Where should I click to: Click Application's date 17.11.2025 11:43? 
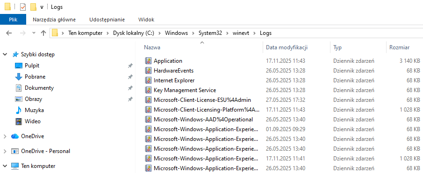point(286,61)
